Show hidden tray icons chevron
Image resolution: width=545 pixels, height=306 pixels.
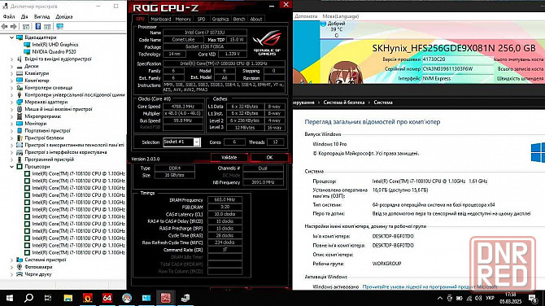440,299
